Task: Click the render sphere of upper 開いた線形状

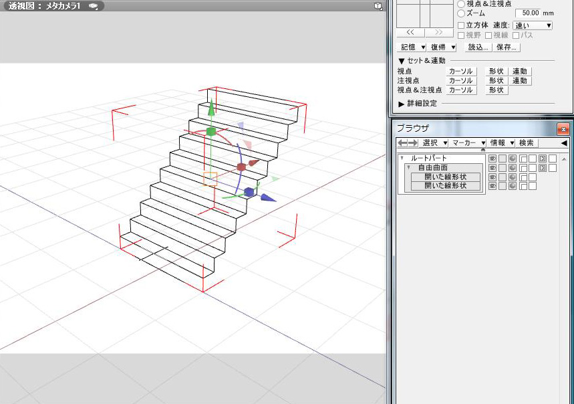Action: (x=513, y=177)
